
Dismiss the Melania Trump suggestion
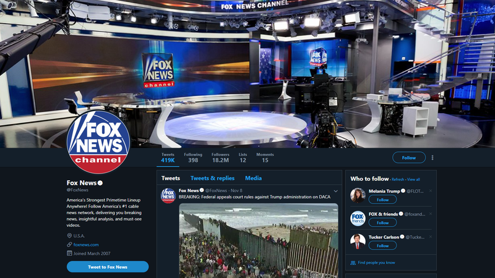click(x=430, y=191)
